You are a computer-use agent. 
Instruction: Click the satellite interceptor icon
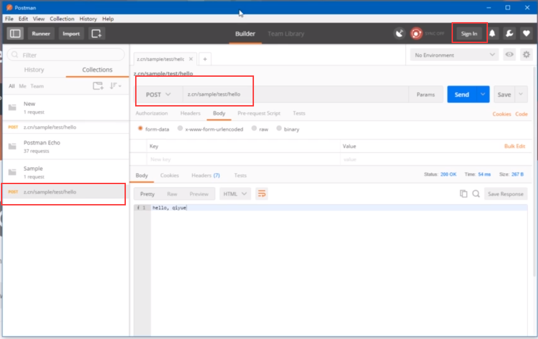tap(400, 33)
